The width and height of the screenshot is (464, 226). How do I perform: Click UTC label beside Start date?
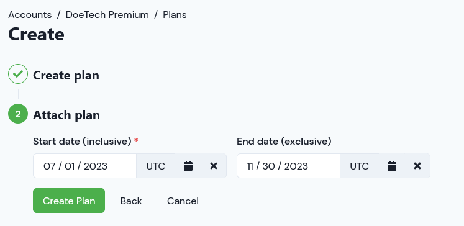tap(156, 166)
